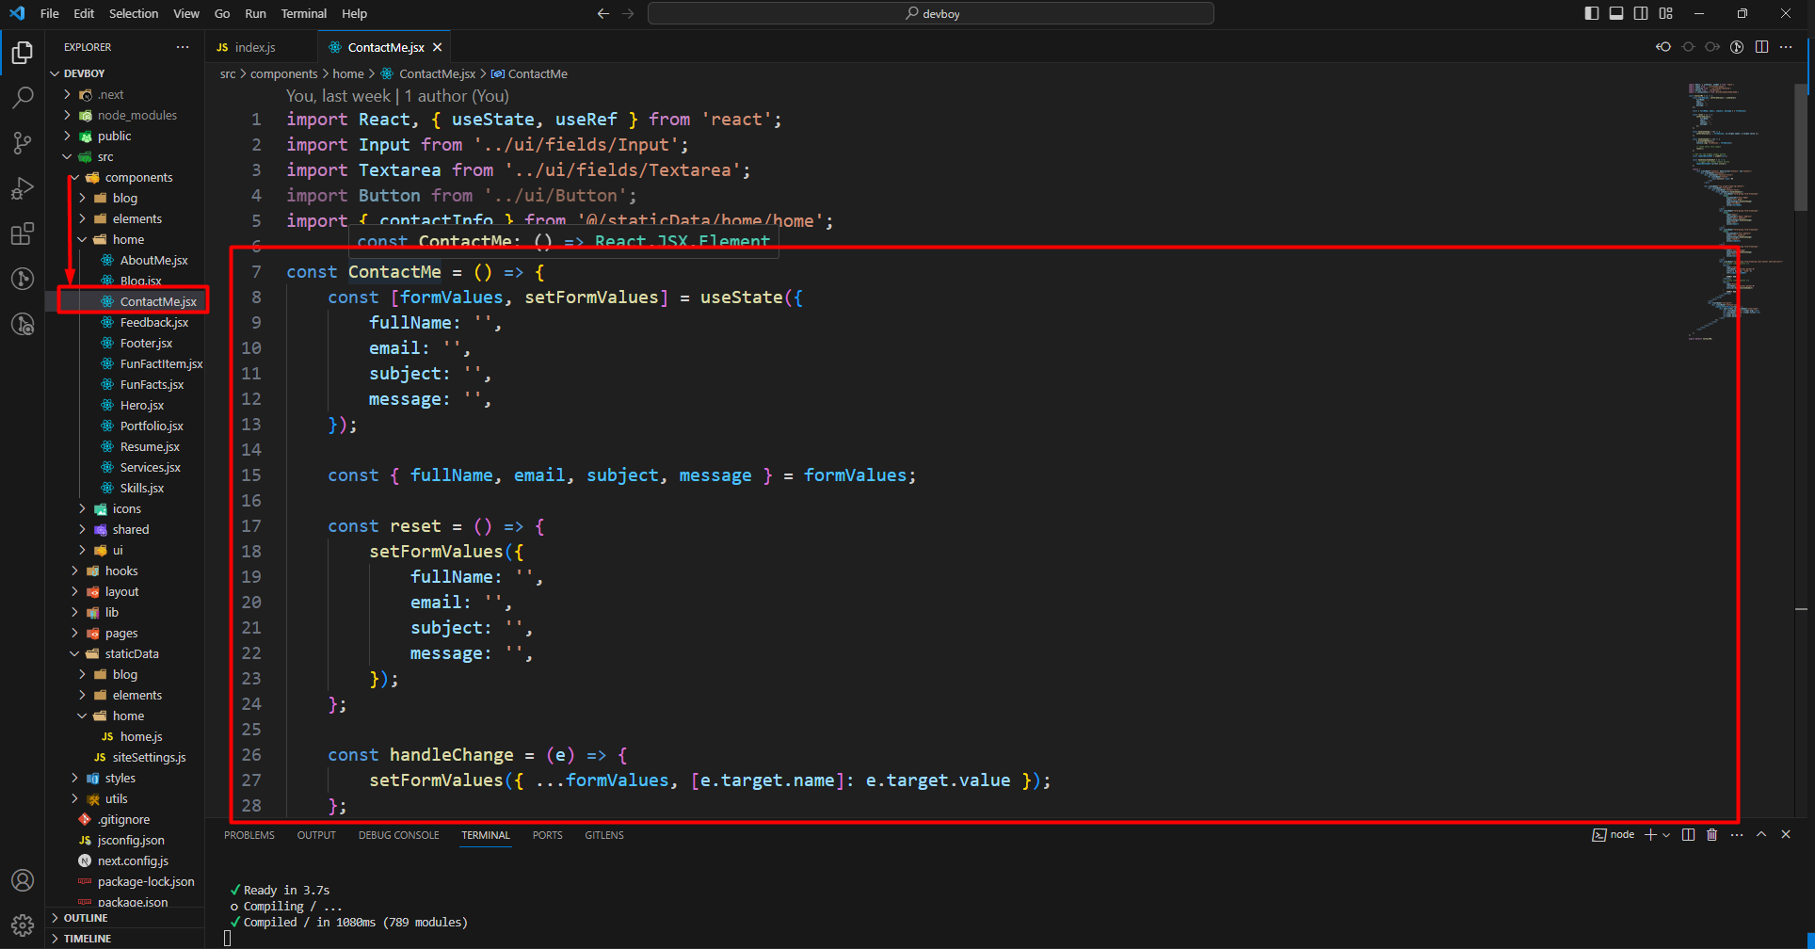Open Manage gear icon at bottom left
This screenshot has width=1815, height=949.
(23, 925)
